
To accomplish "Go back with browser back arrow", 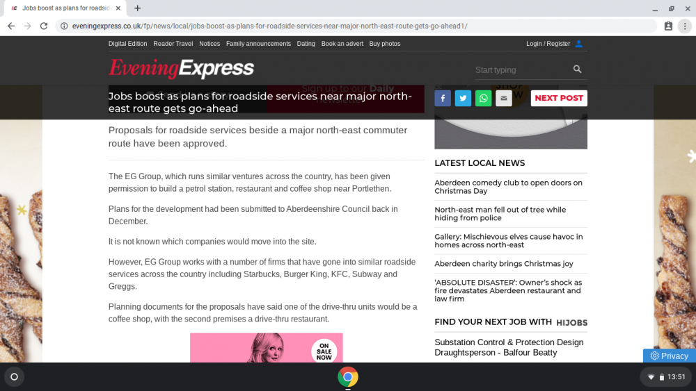I will coord(11,26).
